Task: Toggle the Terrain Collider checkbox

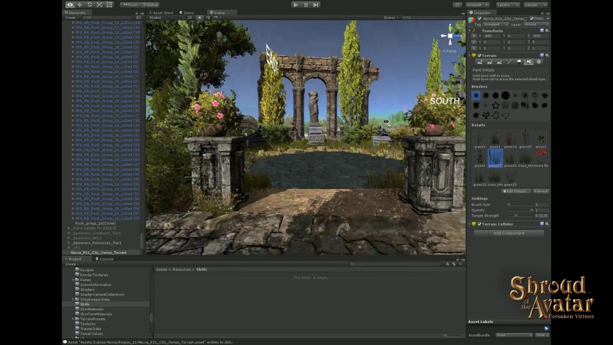Action: pos(479,224)
